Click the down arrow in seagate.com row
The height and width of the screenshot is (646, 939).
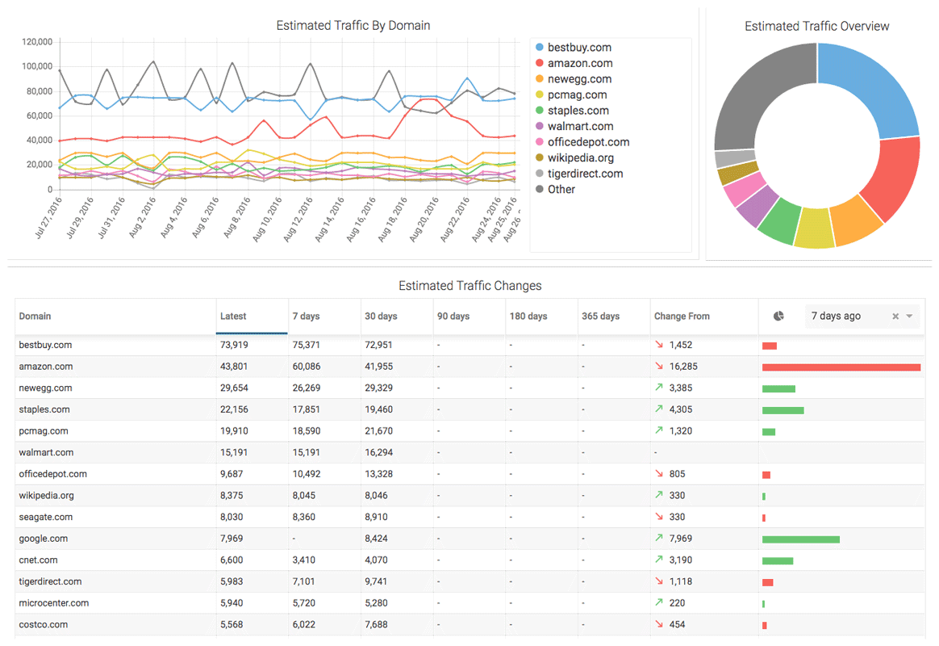click(659, 517)
